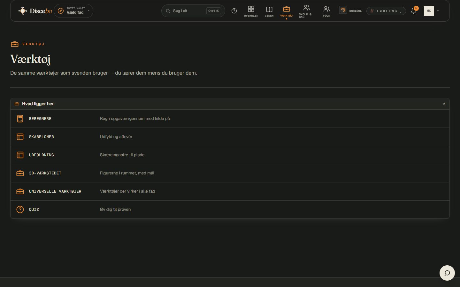Viewport: 460px width, 287px height.
Task: Click the count 6 in the list header
Action: (x=444, y=104)
